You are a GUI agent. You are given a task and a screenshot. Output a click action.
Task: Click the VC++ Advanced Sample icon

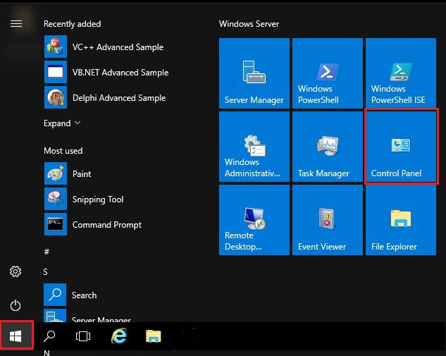coord(56,47)
